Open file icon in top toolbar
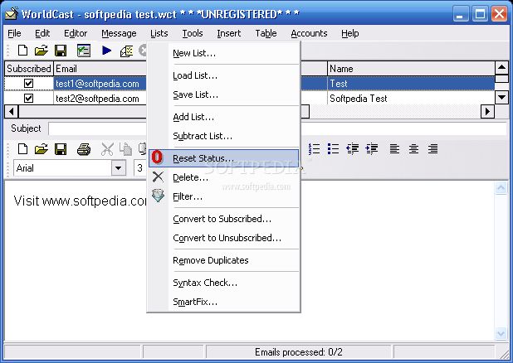The image size is (513, 363). pos(42,51)
